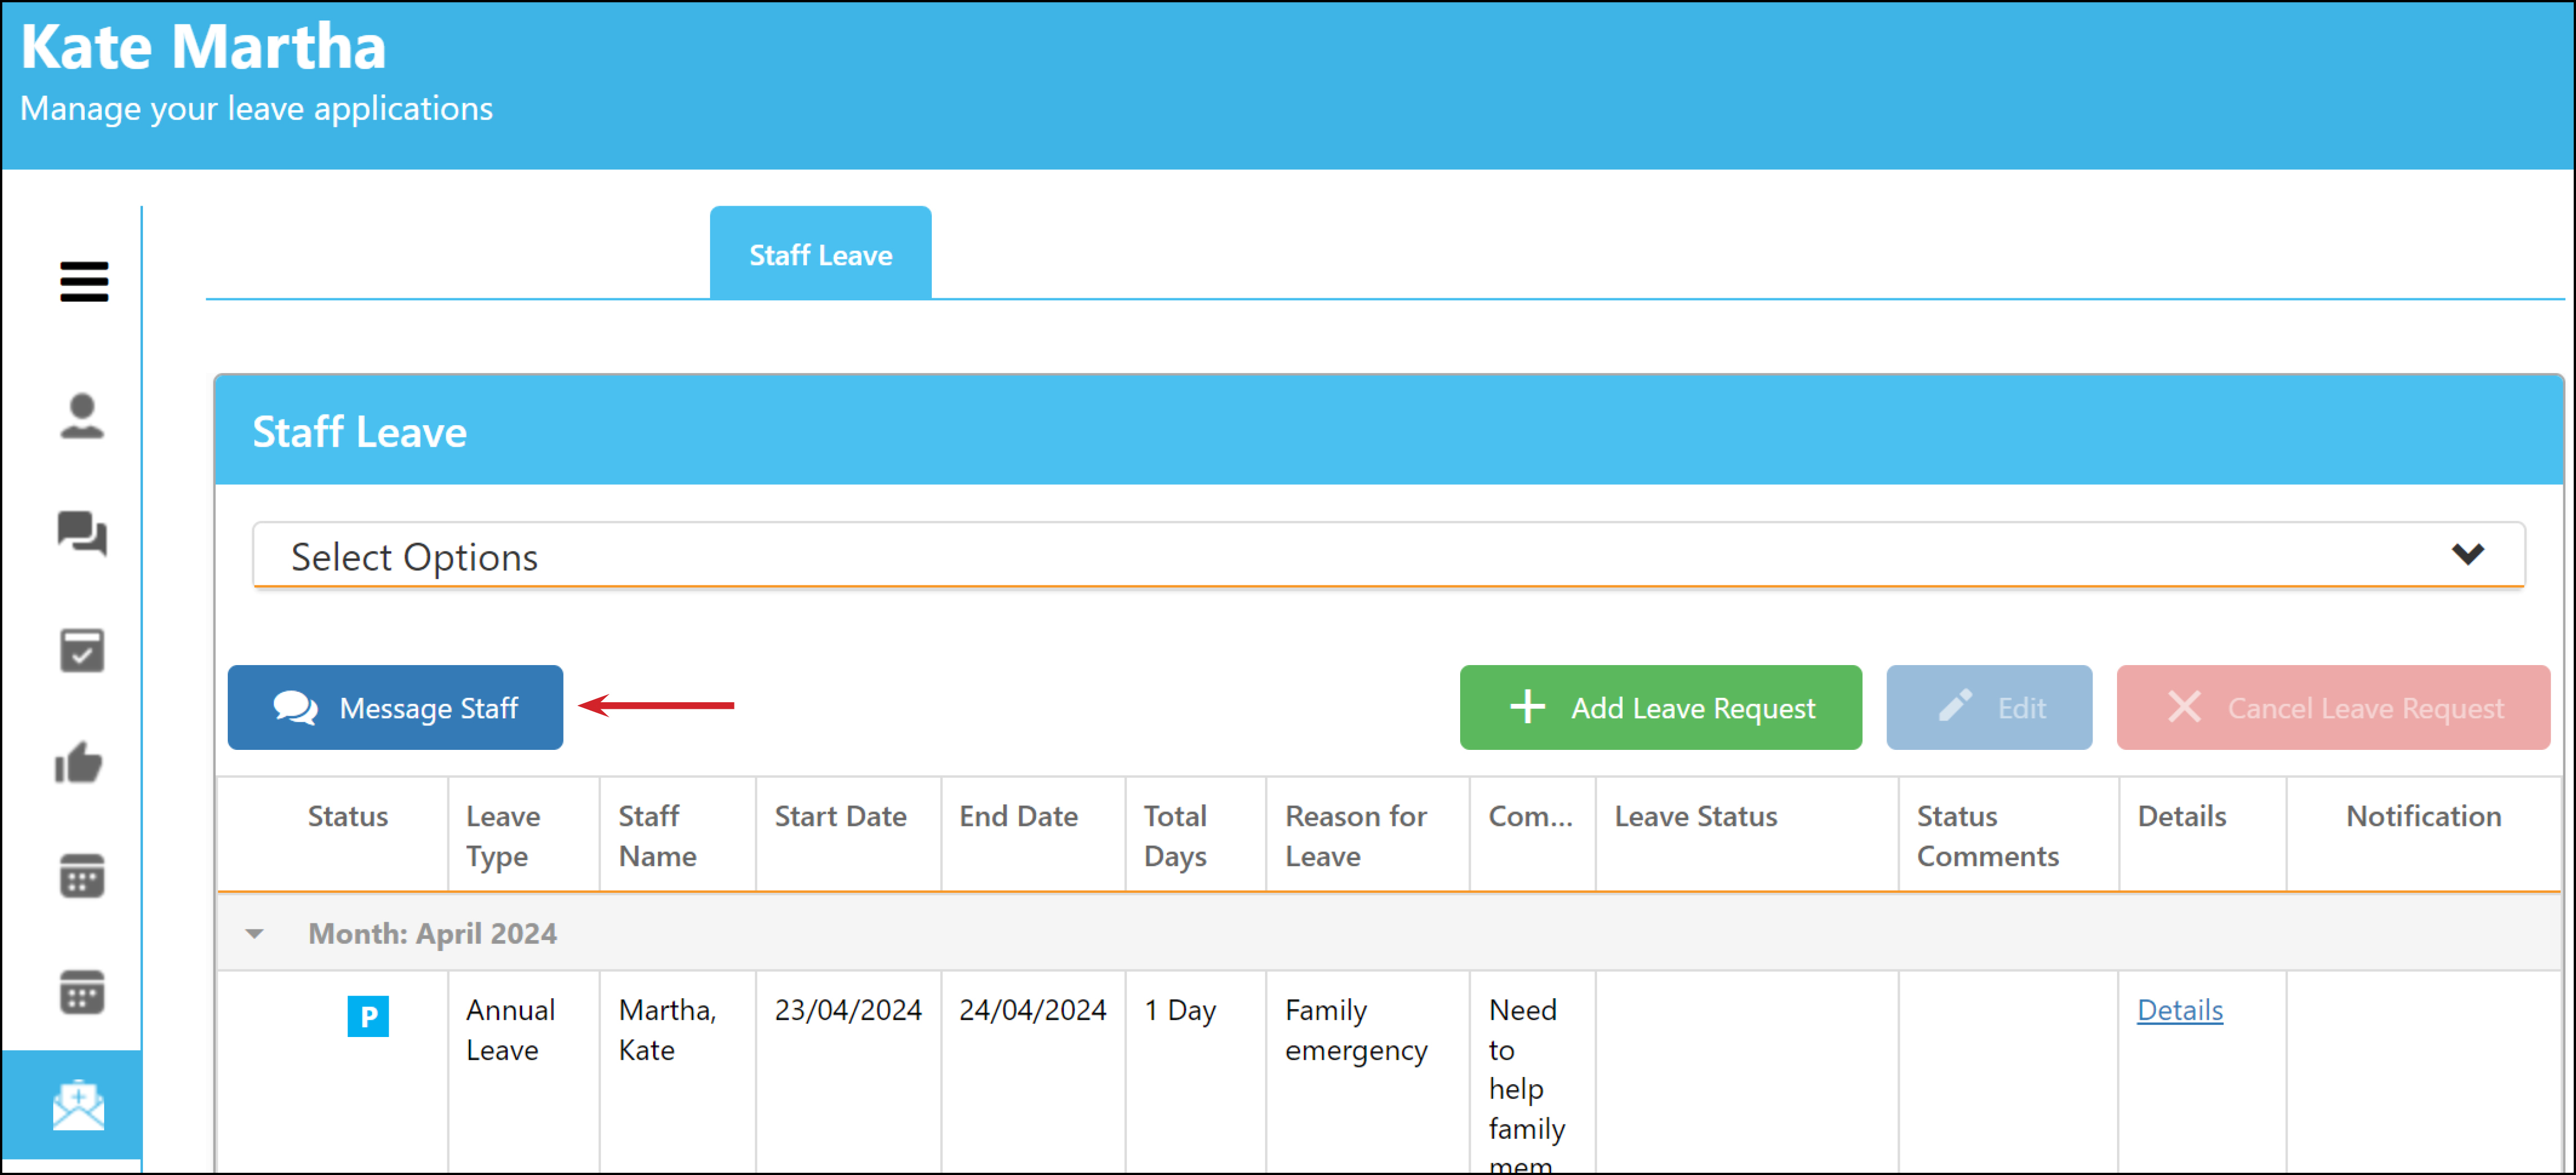Collapse the Month: April 2024 group

(254, 934)
